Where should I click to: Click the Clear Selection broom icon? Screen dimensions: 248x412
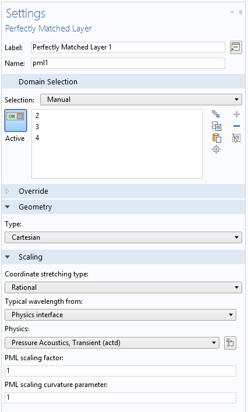point(236,138)
